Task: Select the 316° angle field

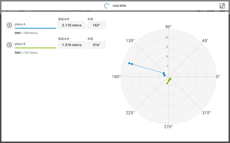Action: (x=96, y=45)
